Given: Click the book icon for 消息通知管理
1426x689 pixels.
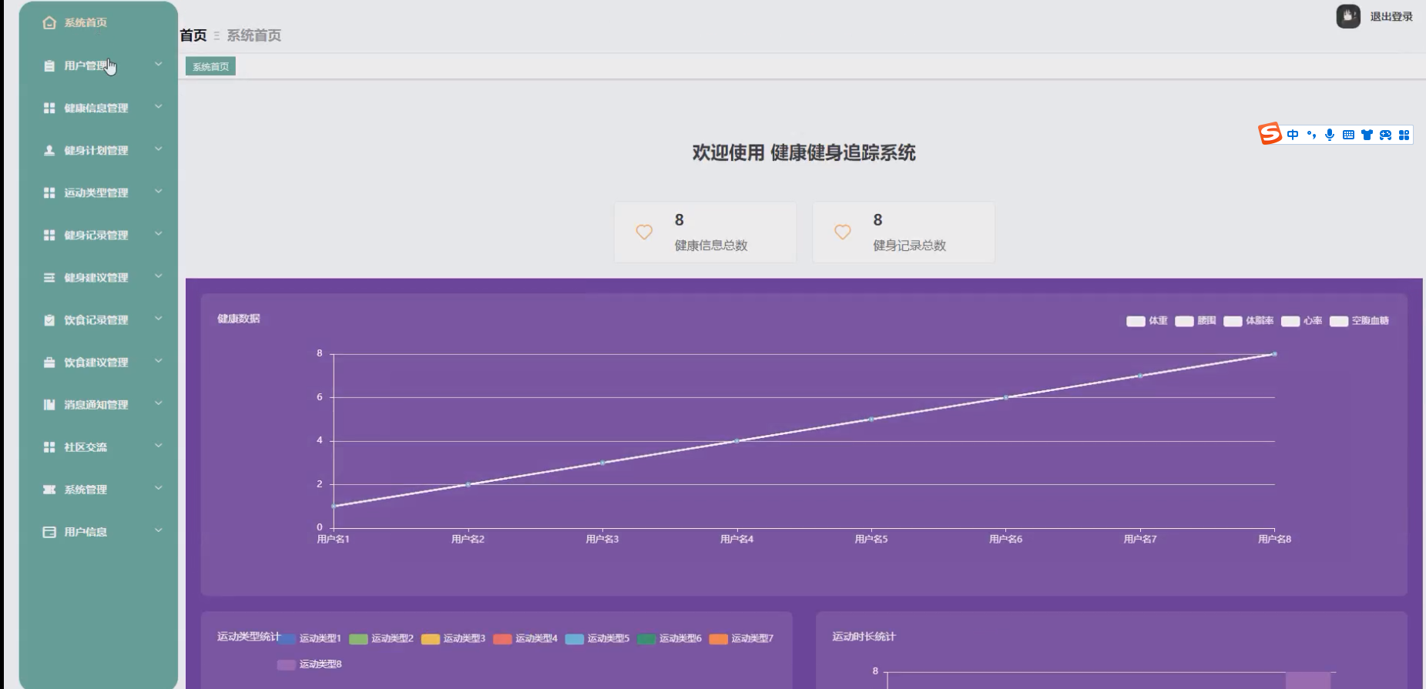Looking at the screenshot, I should pyautogui.click(x=49, y=404).
